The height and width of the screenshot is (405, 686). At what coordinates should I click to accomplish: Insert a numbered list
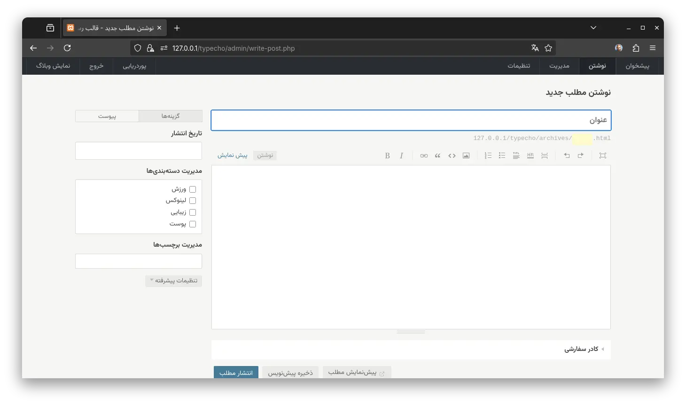pyautogui.click(x=488, y=156)
